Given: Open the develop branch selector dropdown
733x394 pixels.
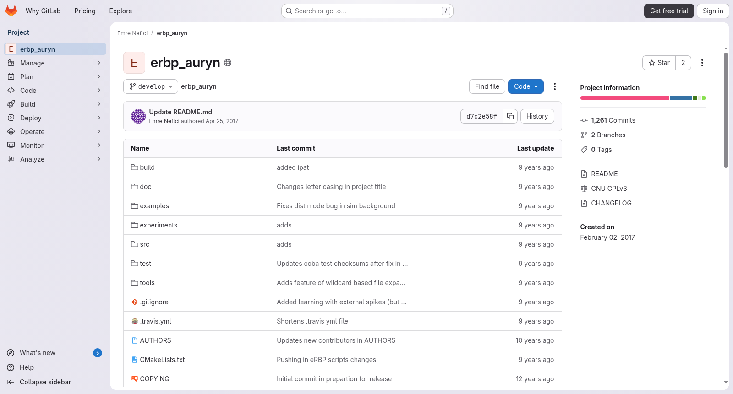Looking at the screenshot, I should (x=151, y=86).
